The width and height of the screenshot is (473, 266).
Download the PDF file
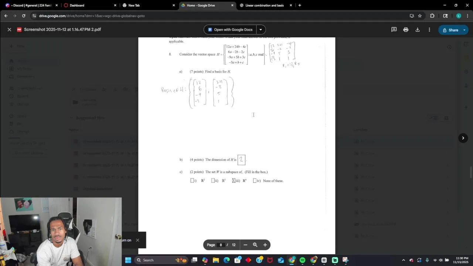click(418, 30)
